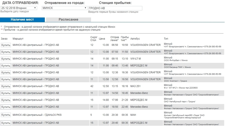This screenshot has height=127, width=225.
Task: Click the Отправление из города label
Action: [64, 3]
